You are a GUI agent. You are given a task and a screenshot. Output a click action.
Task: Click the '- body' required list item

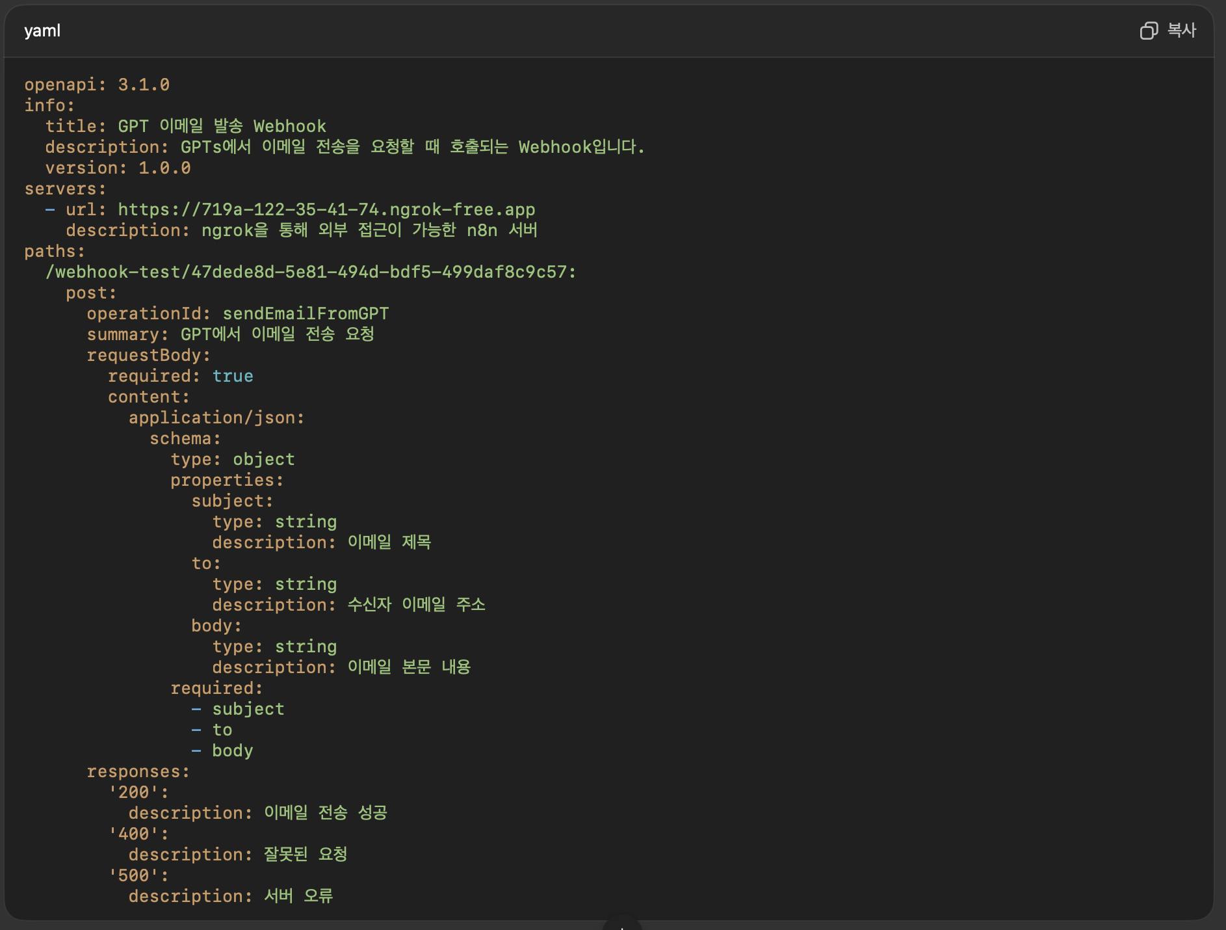(222, 751)
